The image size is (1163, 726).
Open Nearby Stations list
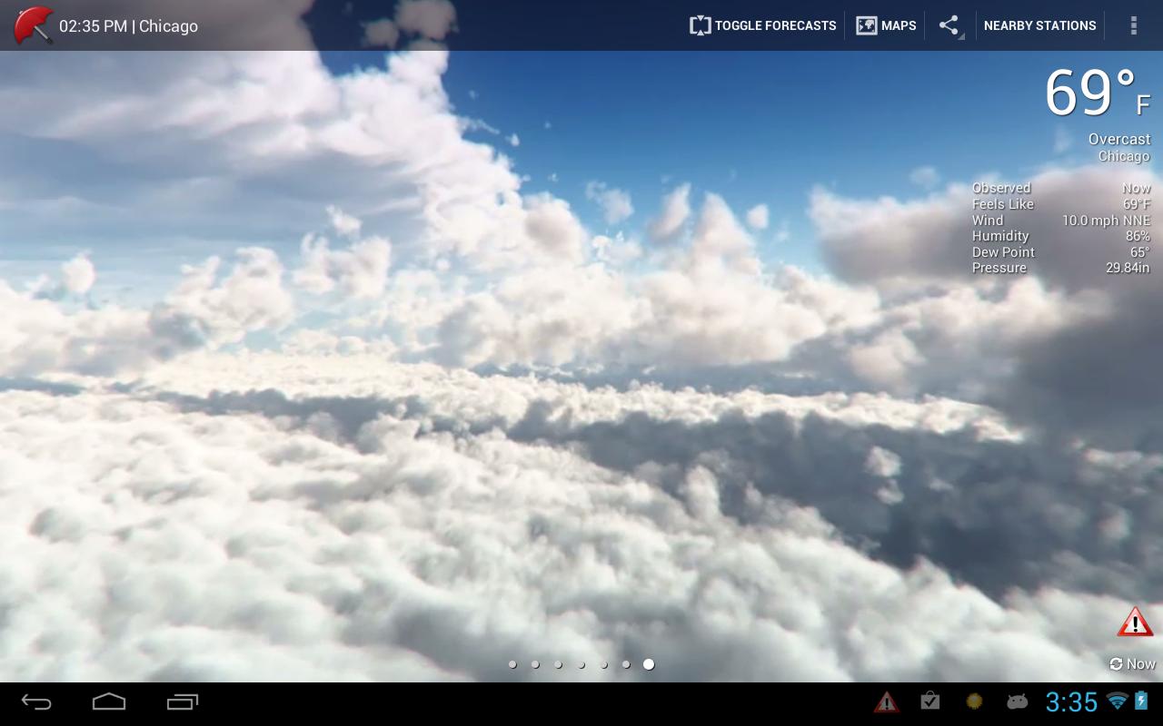(1039, 25)
